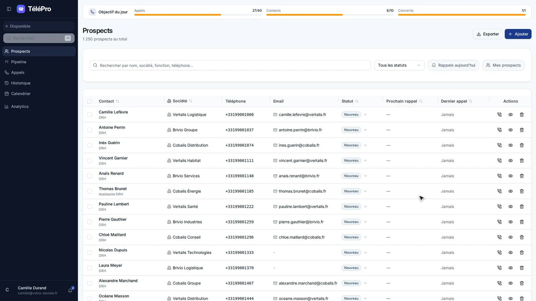Sort by the Dernier appel column

(457, 101)
